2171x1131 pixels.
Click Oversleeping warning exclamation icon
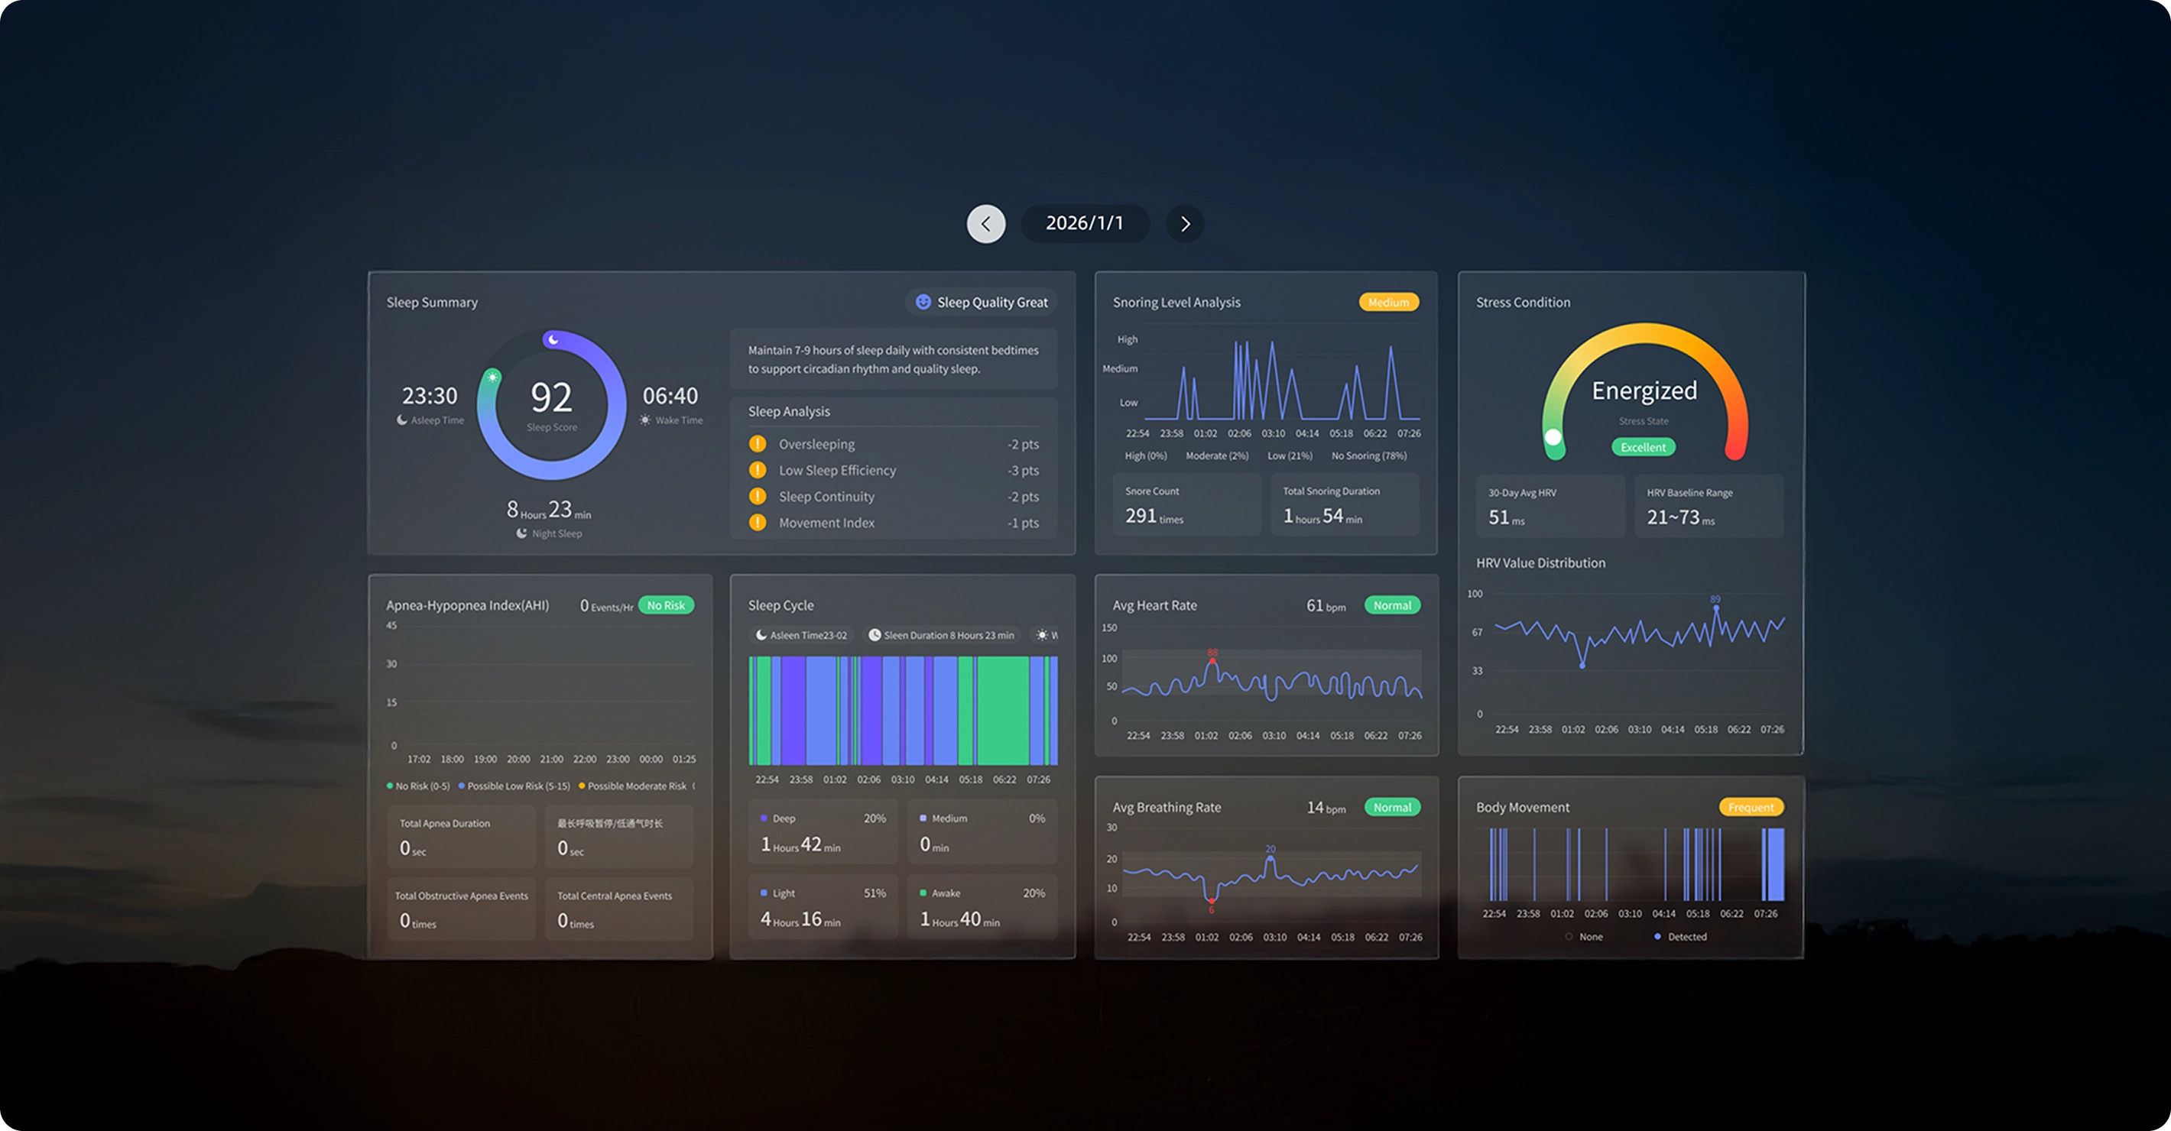coord(758,443)
